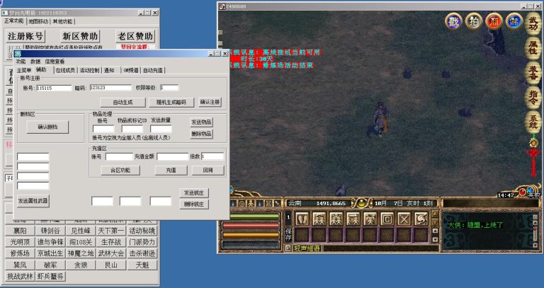Click the 充值 button

[171, 171]
